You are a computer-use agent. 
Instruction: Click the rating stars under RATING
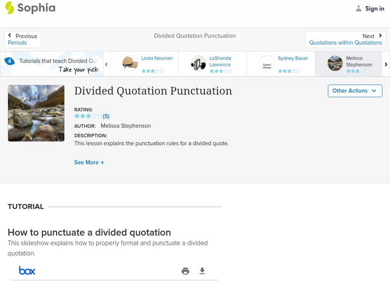88,116
